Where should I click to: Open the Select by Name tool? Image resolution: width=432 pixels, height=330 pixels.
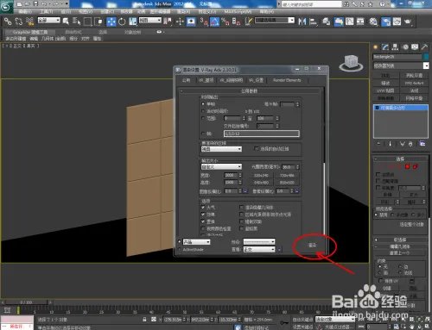[x=76, y=22]
